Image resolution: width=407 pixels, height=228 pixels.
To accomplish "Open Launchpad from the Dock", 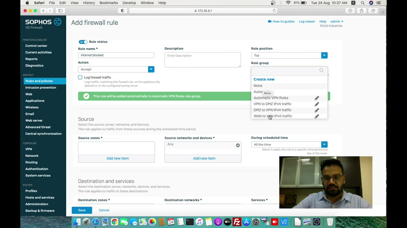I will click(86, 222).
